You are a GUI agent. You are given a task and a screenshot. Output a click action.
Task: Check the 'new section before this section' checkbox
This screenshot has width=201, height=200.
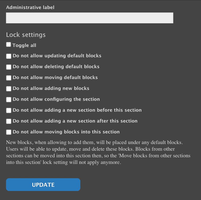9,110
